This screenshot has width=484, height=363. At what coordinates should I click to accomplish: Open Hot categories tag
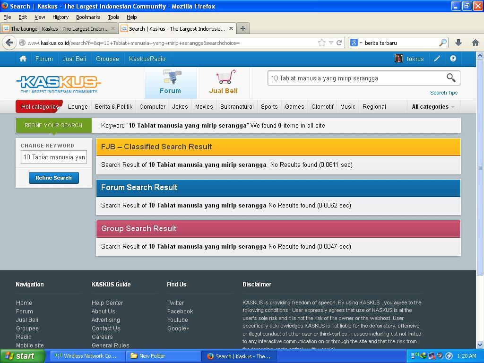pos(40,106)
